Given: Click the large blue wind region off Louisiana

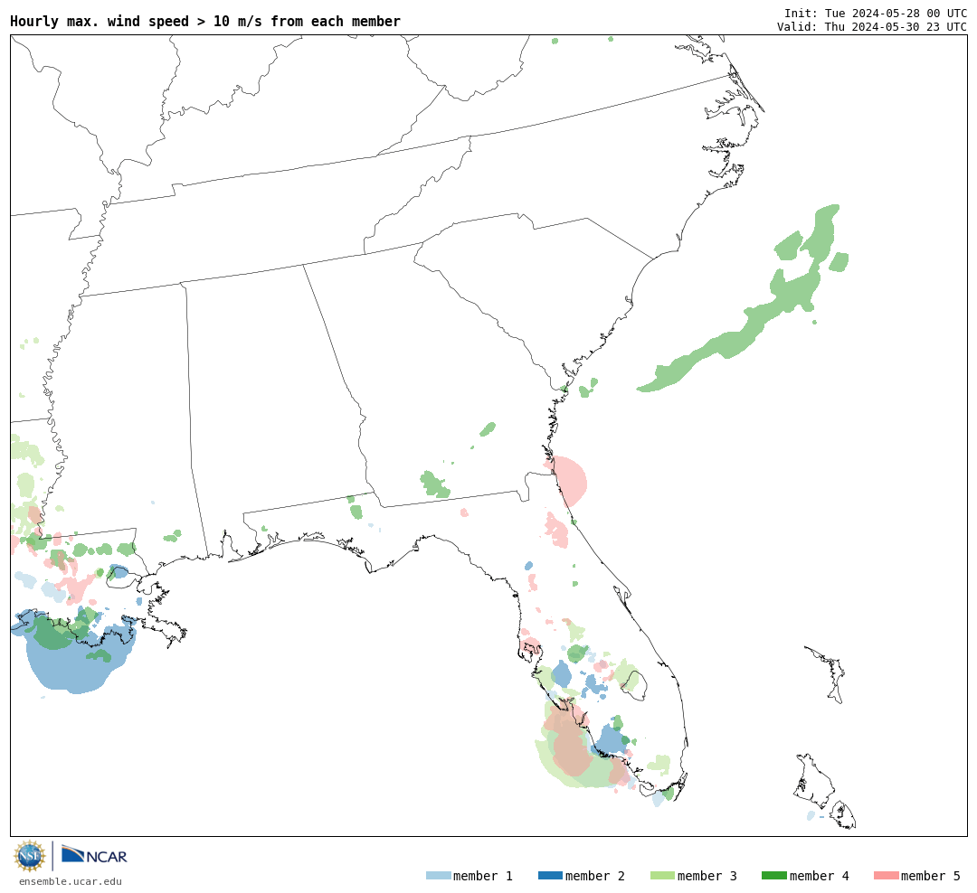Looking at the screenshot, I should pyautogui.click(x=73, y=665).
